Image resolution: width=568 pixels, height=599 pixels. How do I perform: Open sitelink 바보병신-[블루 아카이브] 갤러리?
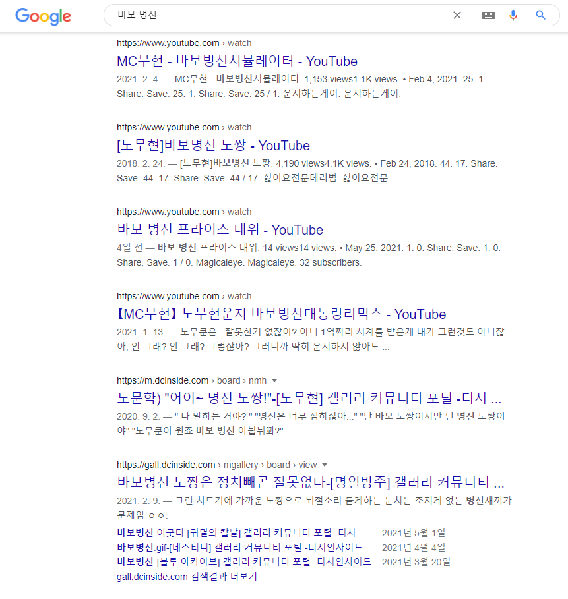pos(244,561)
